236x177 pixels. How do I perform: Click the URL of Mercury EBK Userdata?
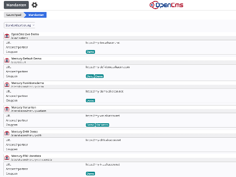(103, 165)
